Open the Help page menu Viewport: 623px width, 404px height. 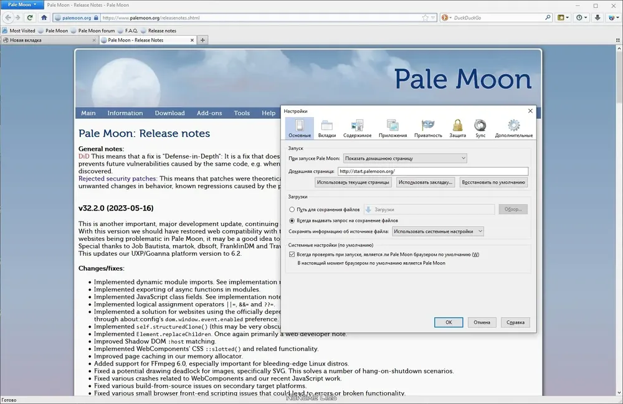click(x=269, y=113)
